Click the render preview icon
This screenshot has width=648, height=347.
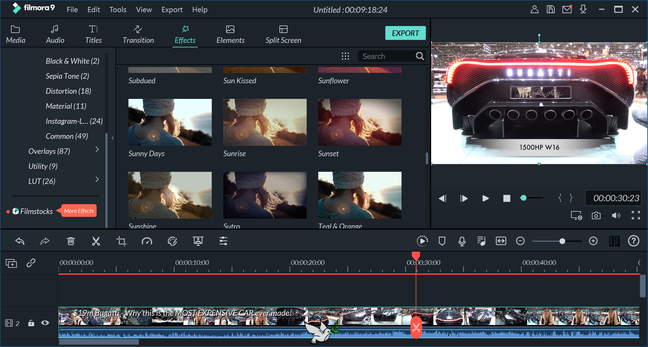coord(422,241)
